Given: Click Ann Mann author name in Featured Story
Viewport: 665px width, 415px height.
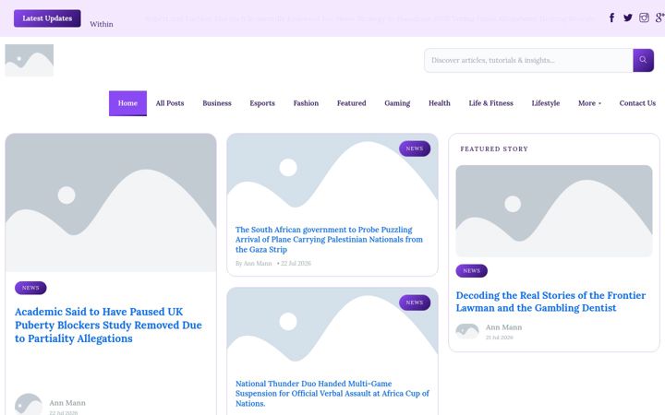Looking at the screenshot, I should [x=503, y=327].
